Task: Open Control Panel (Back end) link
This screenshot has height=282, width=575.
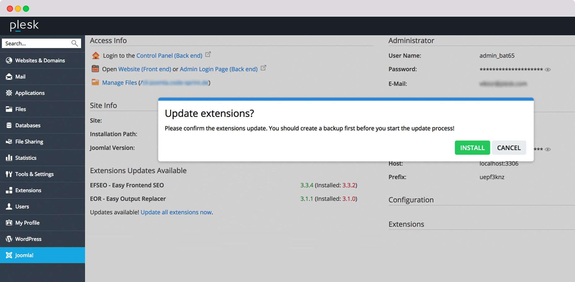Action: [x=169, y=56]
